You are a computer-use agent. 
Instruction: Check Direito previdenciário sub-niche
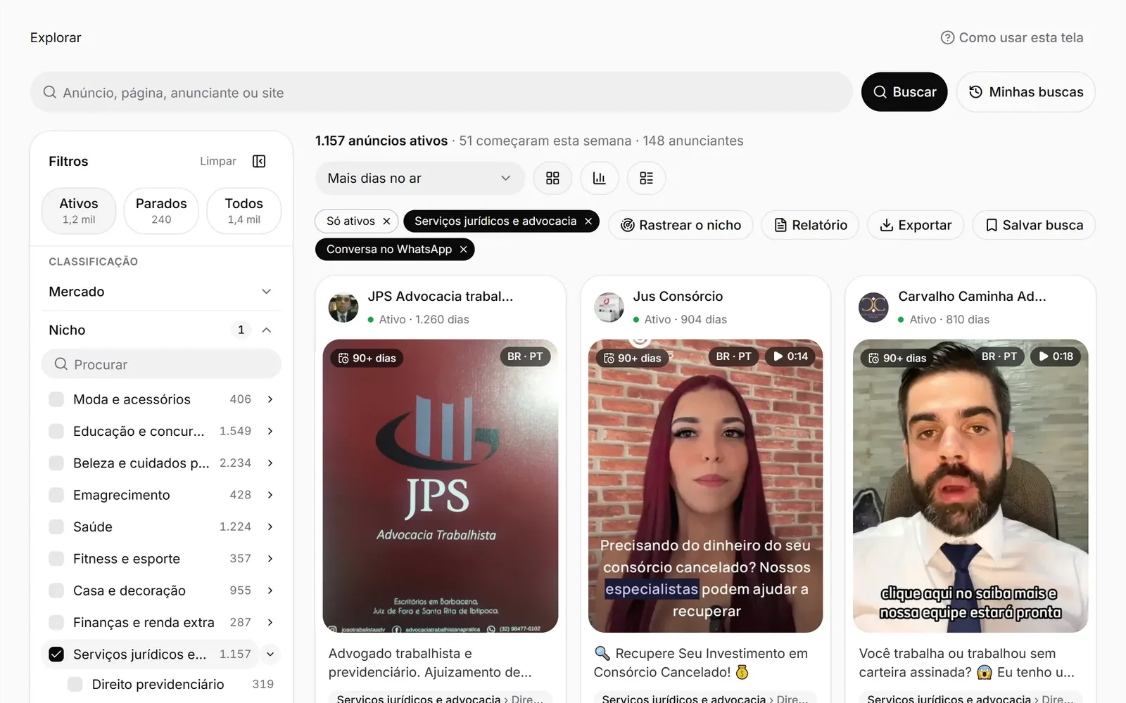pyautogui.click(x=75, y=685)
